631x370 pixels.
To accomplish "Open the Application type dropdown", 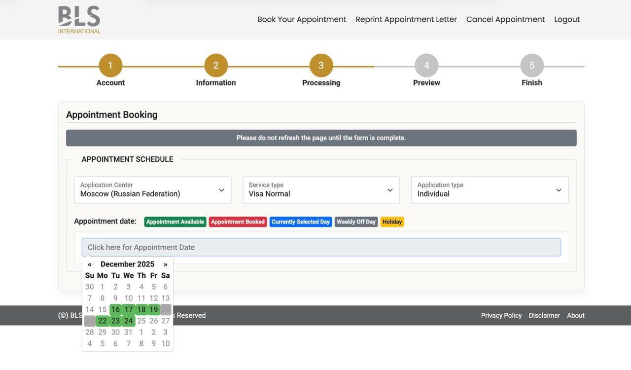I will coord(490,190).
